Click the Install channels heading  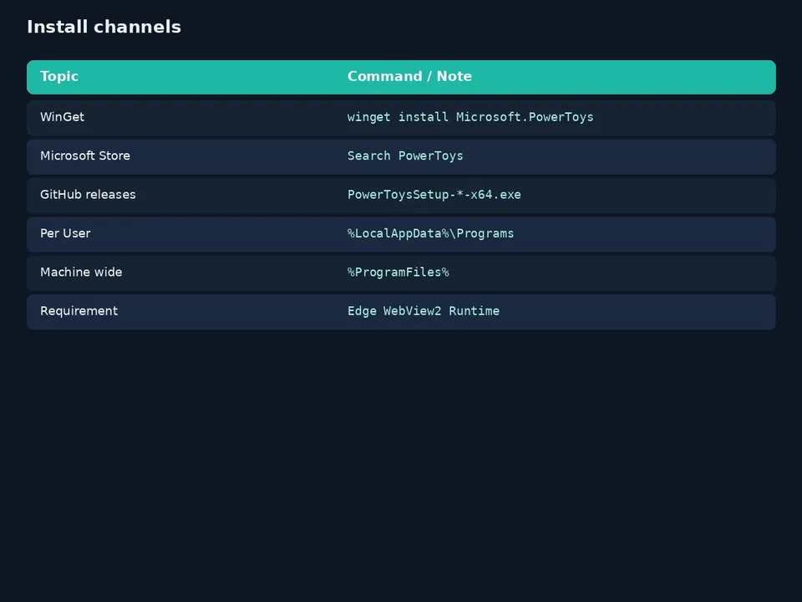pyautogui.click(x=104, y=27)
